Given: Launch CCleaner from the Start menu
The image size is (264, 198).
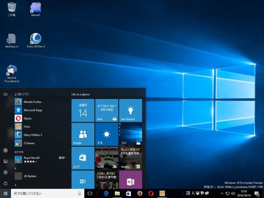Looking at the screenshot, I should [29, 143].
